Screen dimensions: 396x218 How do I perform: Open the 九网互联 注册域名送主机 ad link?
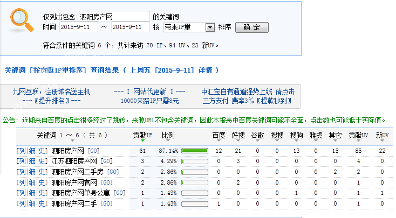[51, 92]
